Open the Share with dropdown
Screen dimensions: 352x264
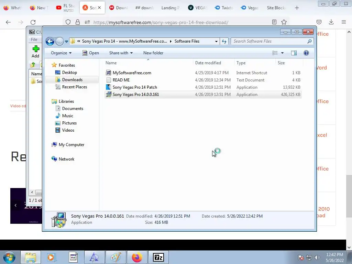[x=121, y=53]
